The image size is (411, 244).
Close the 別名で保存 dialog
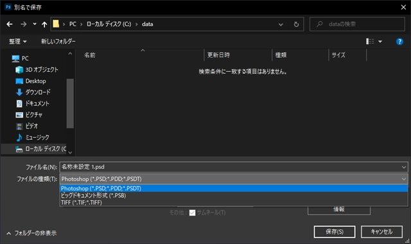point(403,7)
